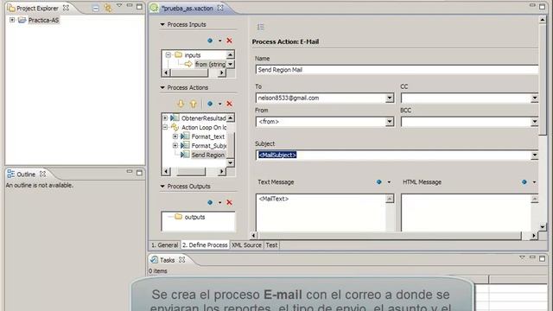
Task: Close the Outline view
Action: tap(42, 174)
